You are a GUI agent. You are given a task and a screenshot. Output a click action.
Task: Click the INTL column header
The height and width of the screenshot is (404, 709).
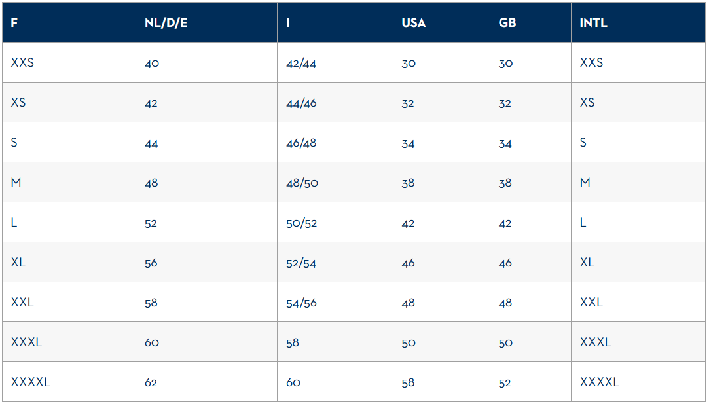(x=638, y=22)
